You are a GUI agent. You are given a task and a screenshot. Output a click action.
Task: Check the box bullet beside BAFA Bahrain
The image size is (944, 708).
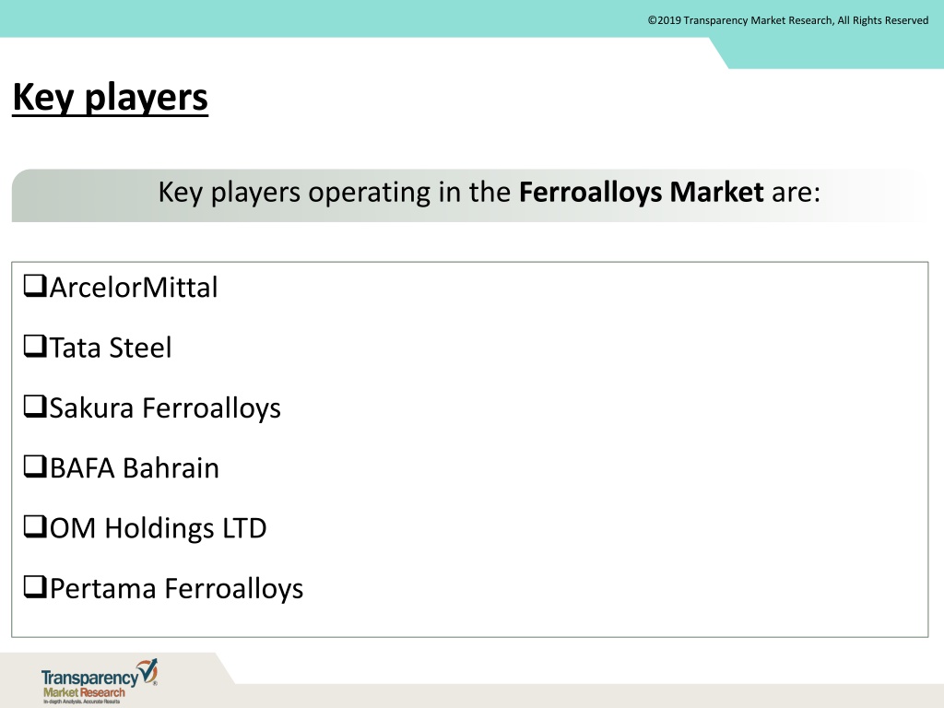(x=35, y=466)
